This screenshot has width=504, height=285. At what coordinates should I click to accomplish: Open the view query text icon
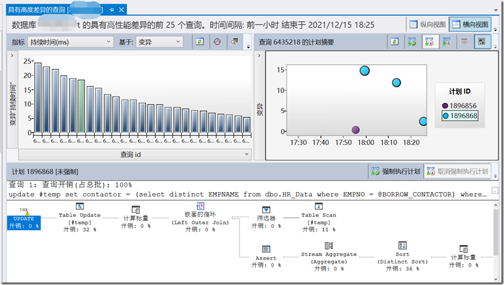coord(235,42)
